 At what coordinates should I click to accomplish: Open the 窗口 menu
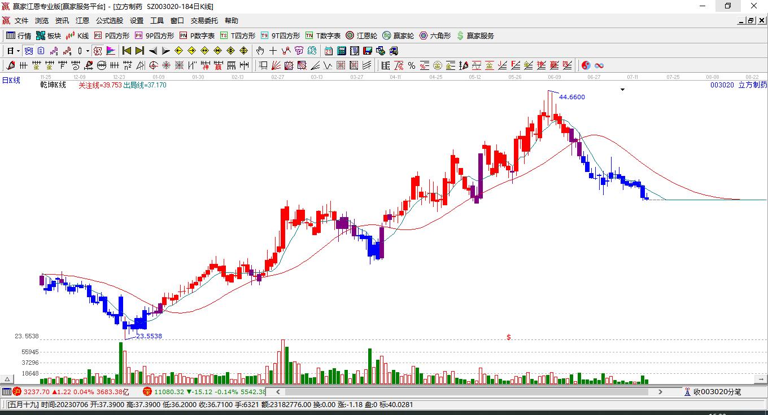click(x=177, y=21)
